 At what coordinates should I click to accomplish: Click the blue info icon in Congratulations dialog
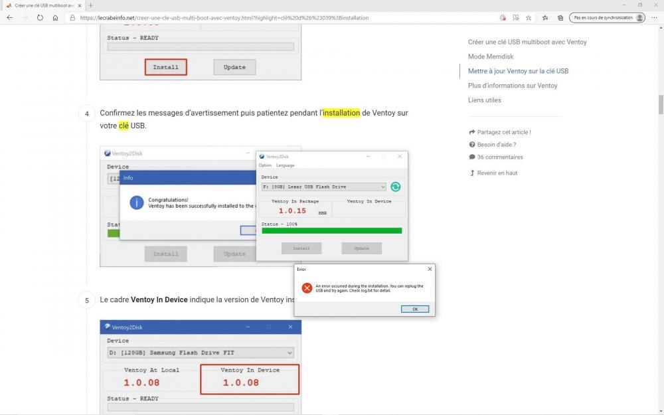pyautogui.click(x=136, y=203)
